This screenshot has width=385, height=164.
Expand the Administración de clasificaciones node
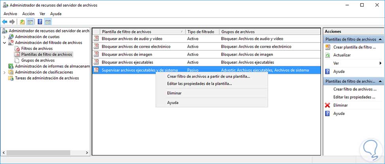pyautogui.click(x=5, y=72)
